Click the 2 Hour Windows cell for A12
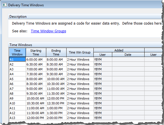Viewport: 164px width, 125px height. [80, 113]
